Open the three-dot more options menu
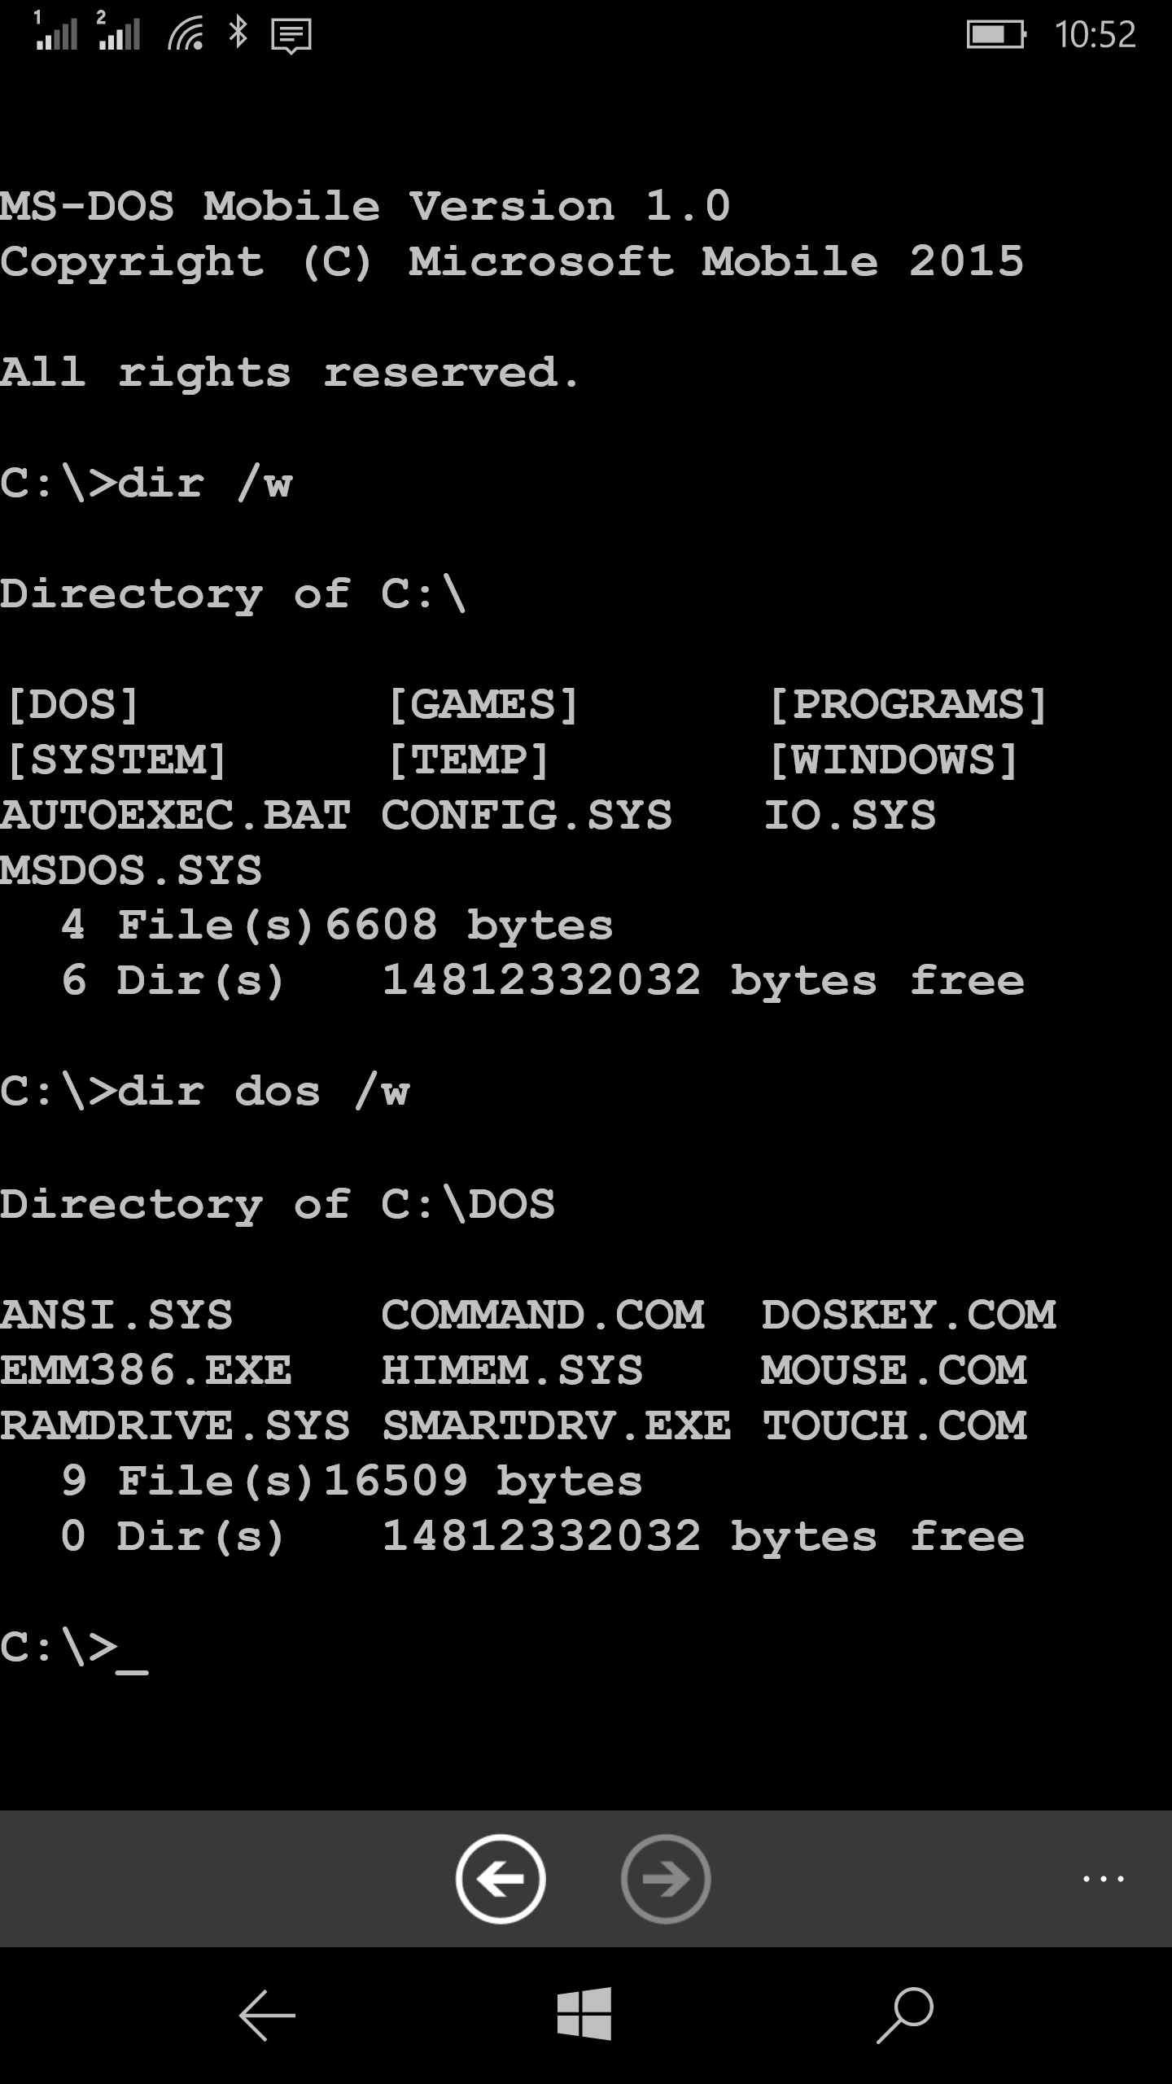 [x=1103, y=1880]
